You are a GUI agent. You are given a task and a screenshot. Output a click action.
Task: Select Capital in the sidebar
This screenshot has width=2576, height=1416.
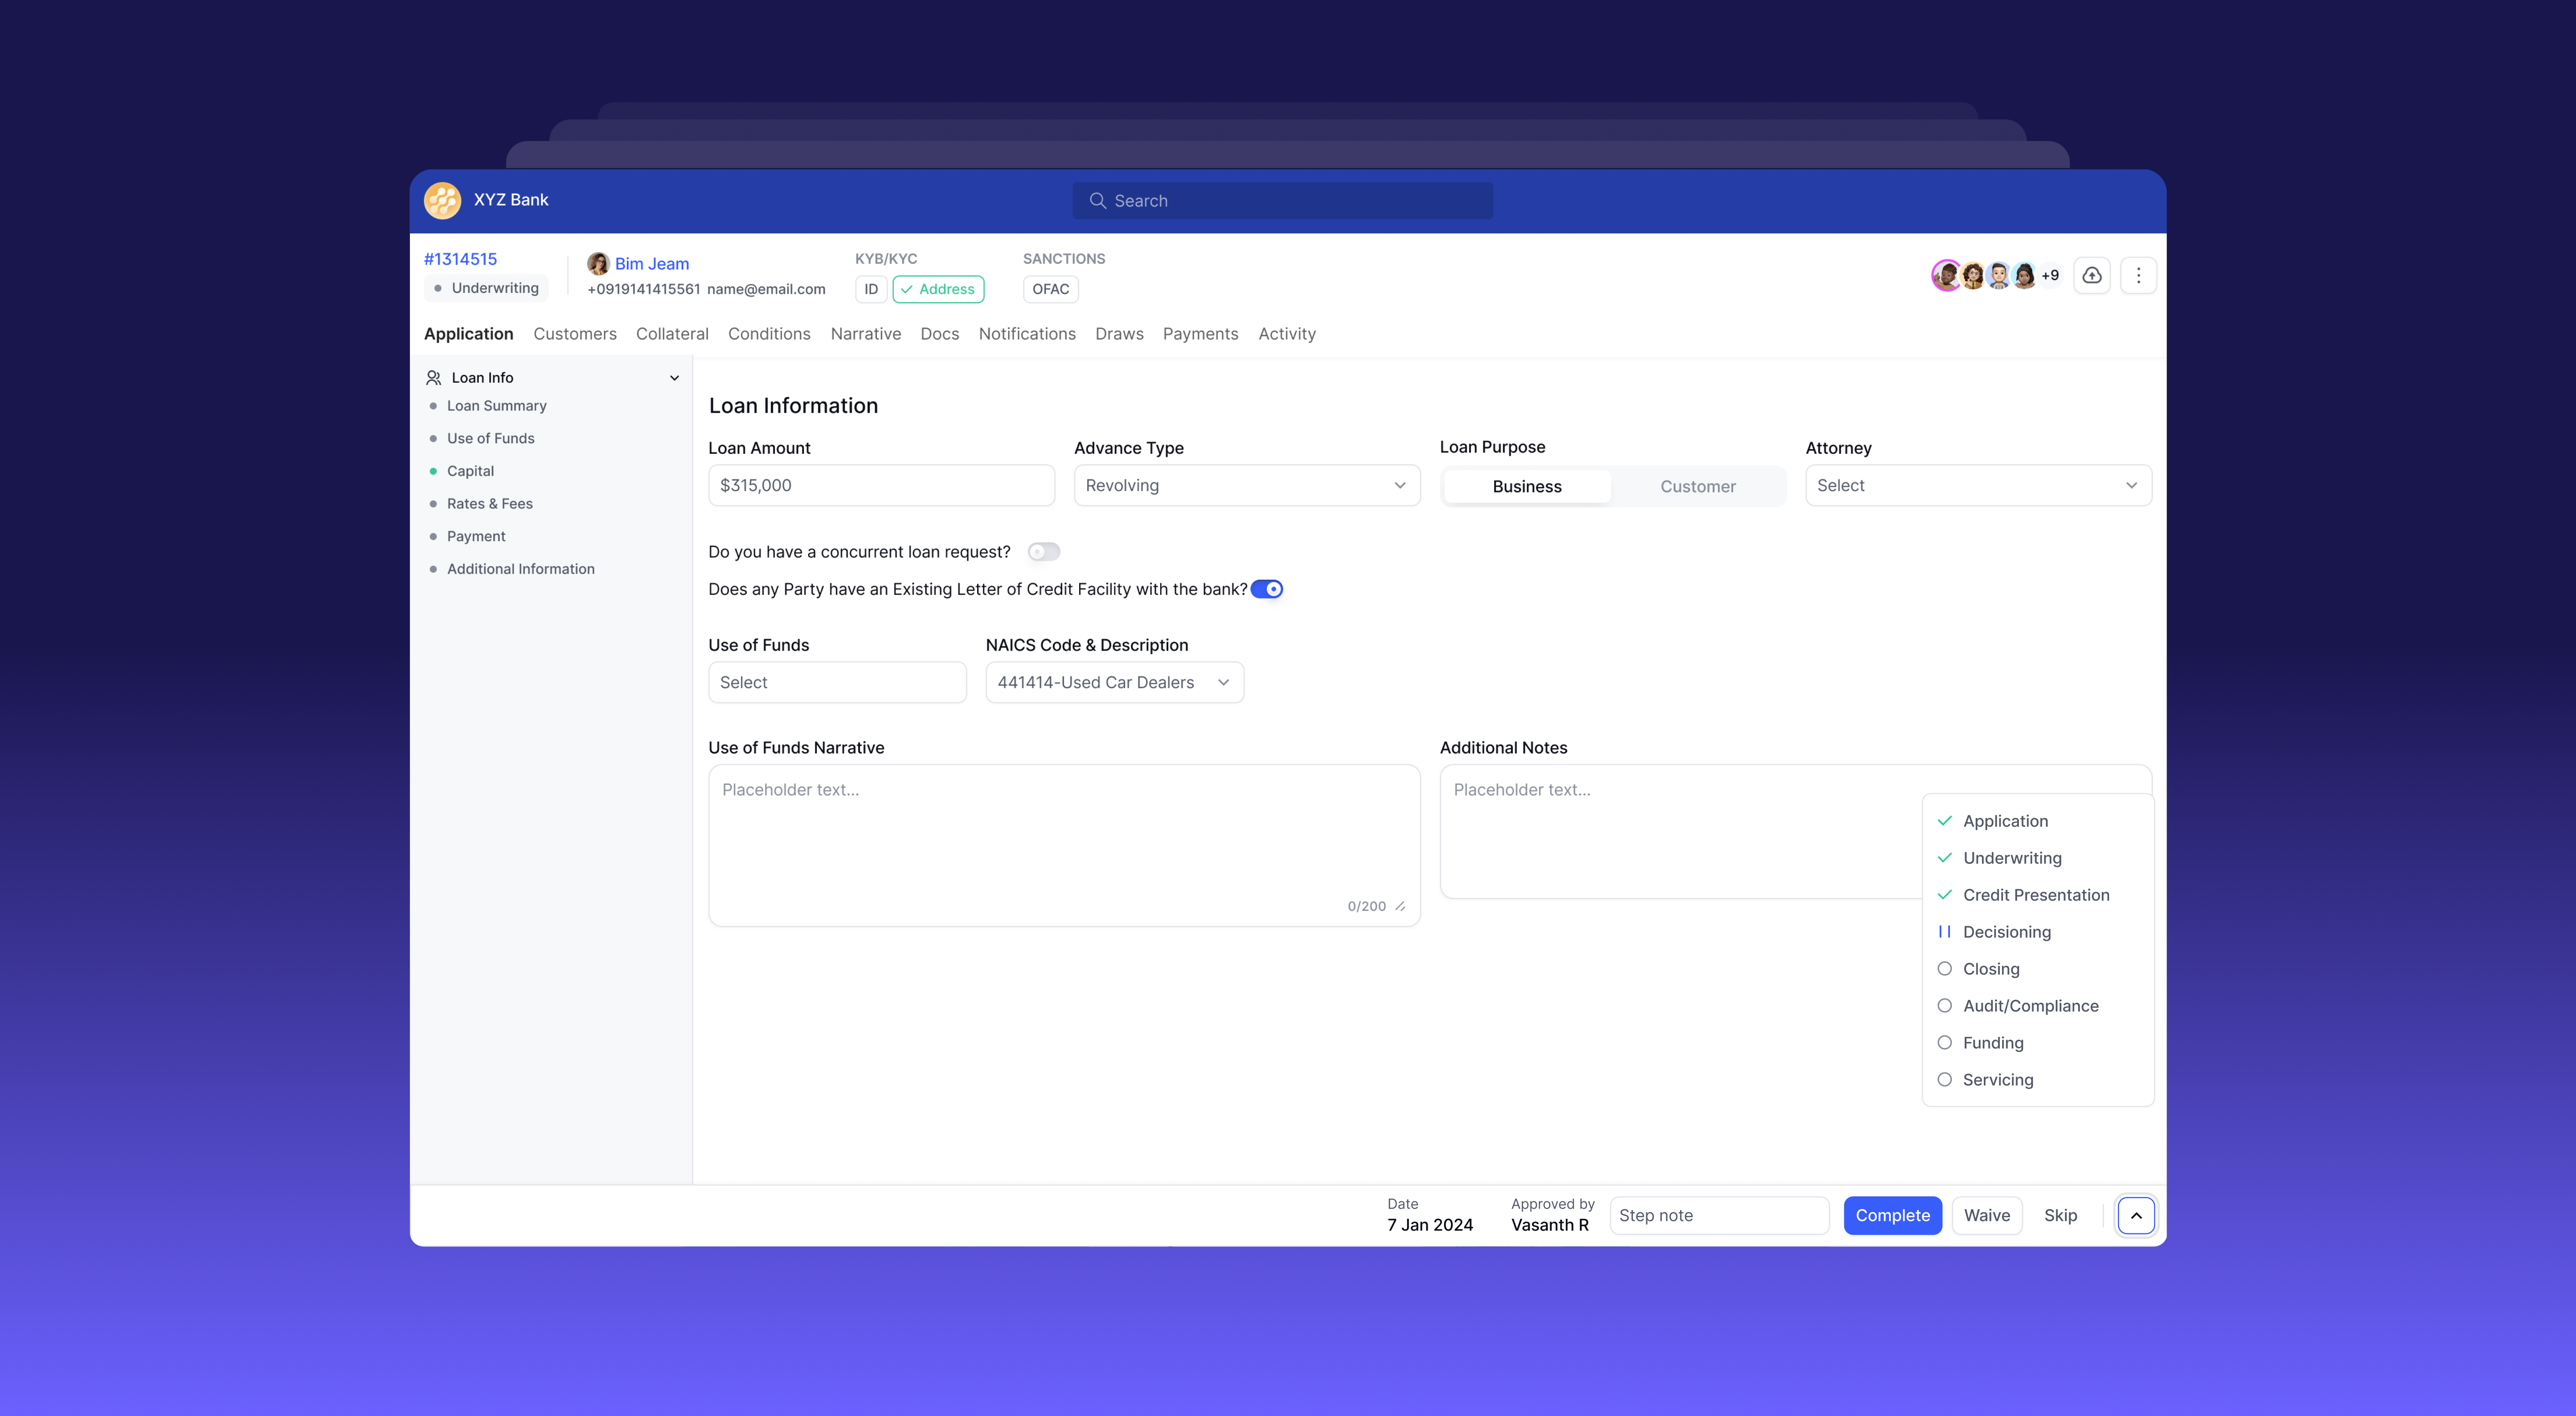point(470,471)
